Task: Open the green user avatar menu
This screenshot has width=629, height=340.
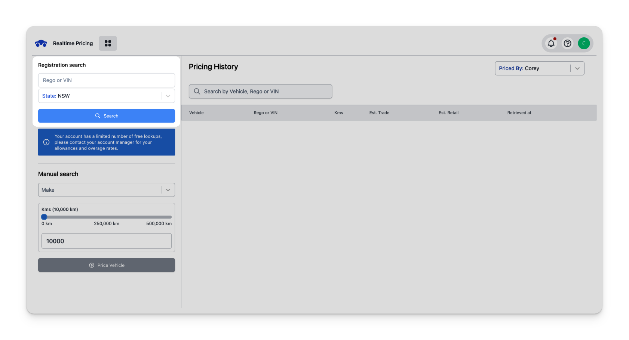Action: [583, 43]
